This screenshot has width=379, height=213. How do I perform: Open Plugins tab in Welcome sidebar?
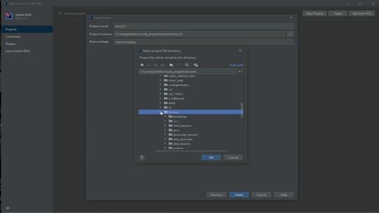coord(27,44)
